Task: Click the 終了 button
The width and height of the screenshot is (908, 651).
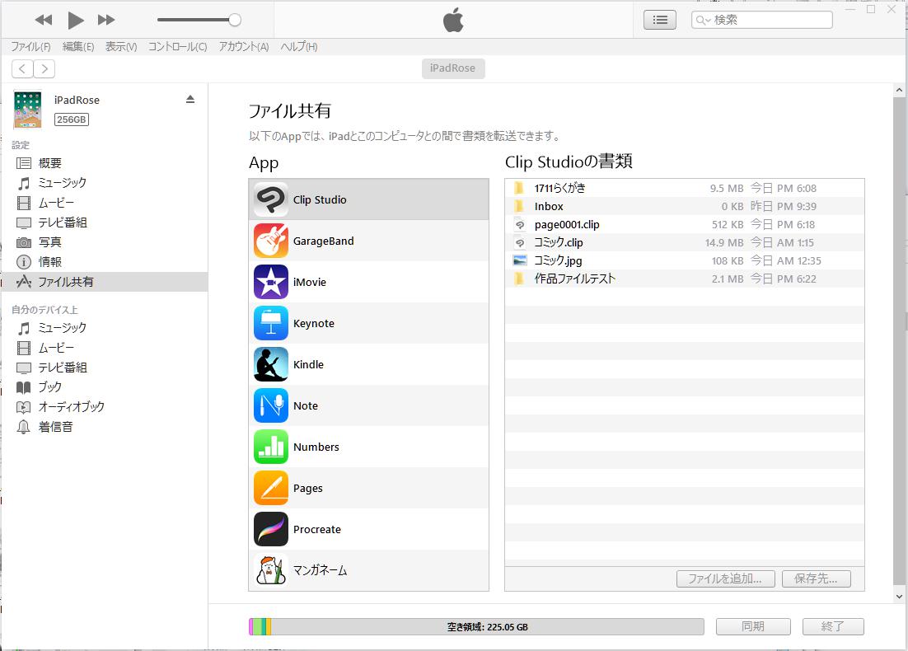Action: (x=833, y=626)
